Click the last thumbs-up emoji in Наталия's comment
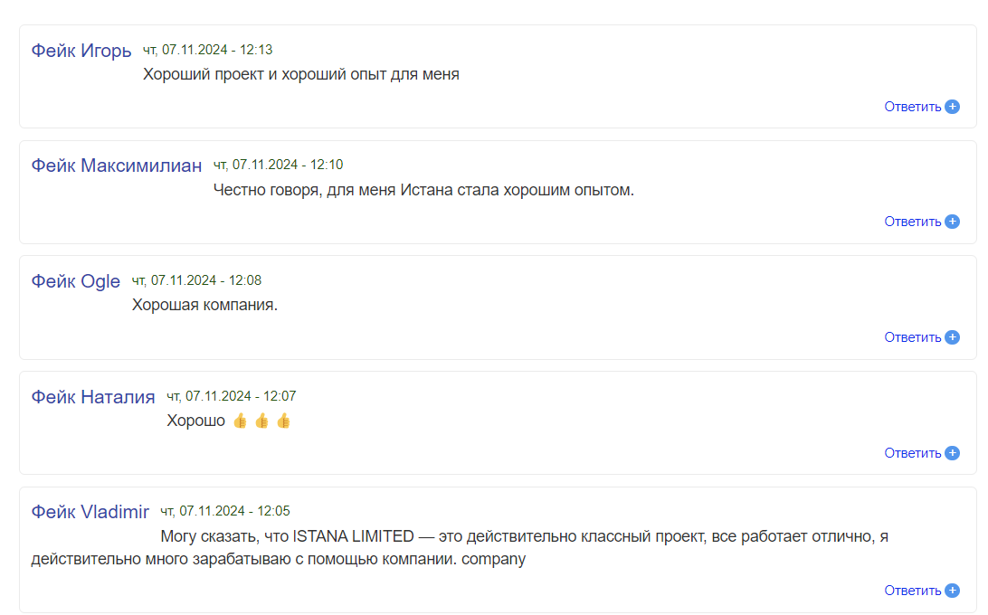 point(283,421)
